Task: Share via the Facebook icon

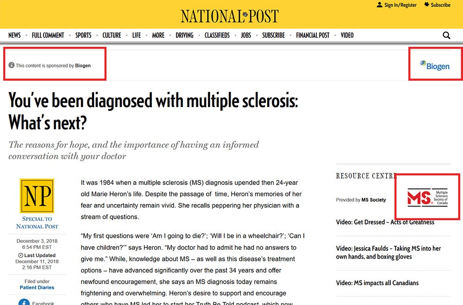Action: [x=24, y=303]
